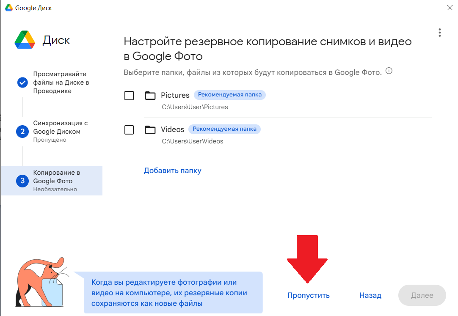Click the info icon beside the folder description

click(x=389, y=71)
